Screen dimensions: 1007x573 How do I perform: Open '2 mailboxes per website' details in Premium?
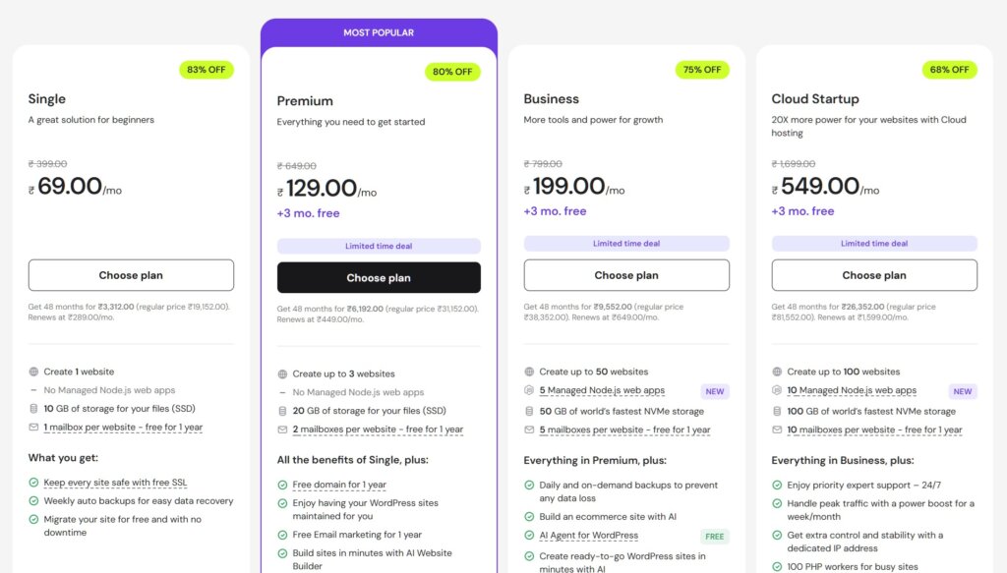(x=378, y=430)
